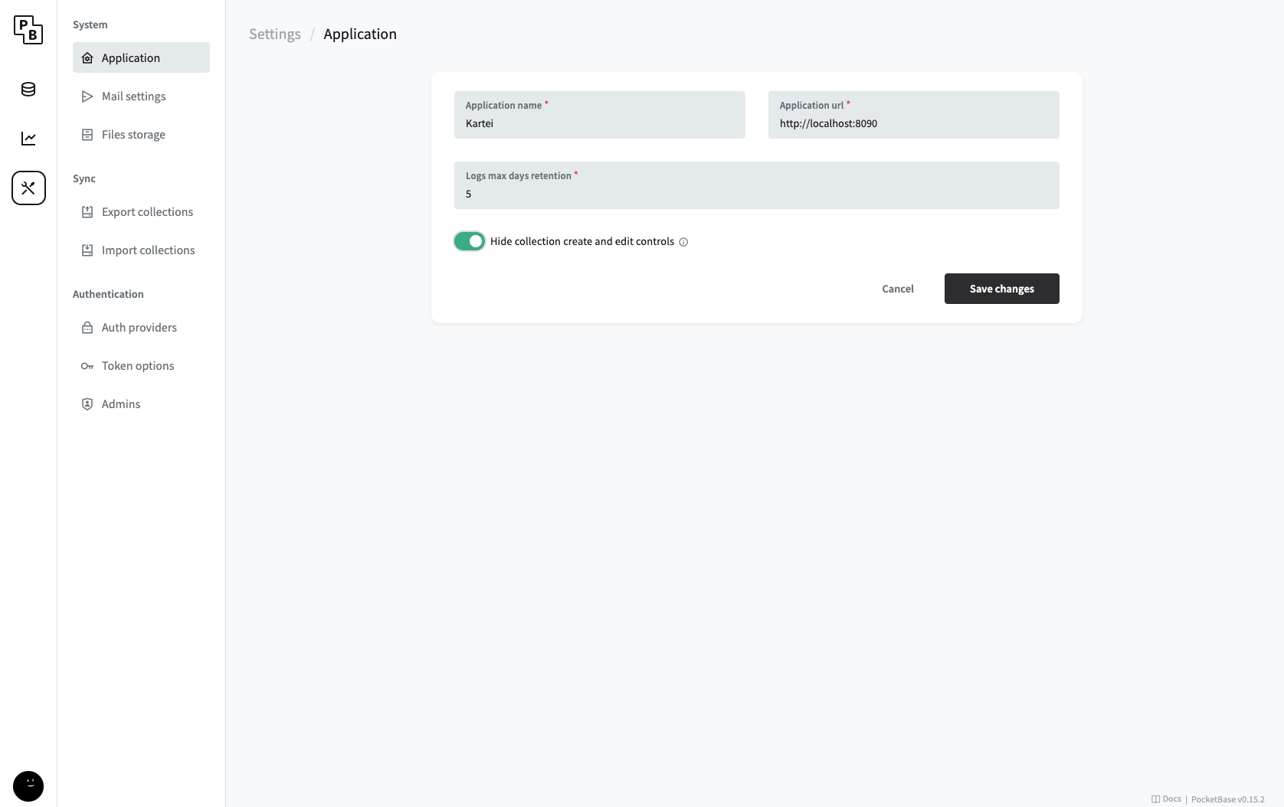The width and height of the screenshot is (1284, 807).
Task: Click the Save changes button
Action: [x=1002, y=289]
